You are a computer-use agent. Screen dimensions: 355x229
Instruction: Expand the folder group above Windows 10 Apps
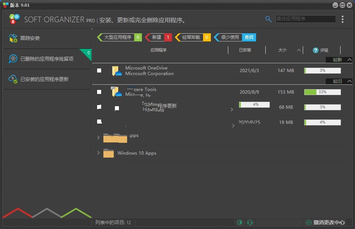(x=98, y=138)
